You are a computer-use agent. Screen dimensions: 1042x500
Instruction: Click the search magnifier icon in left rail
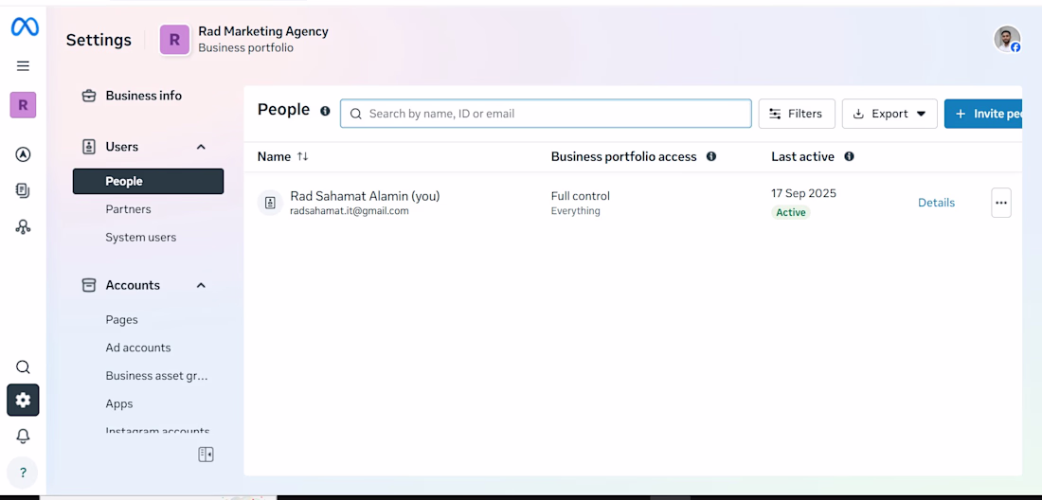[24, 367]
